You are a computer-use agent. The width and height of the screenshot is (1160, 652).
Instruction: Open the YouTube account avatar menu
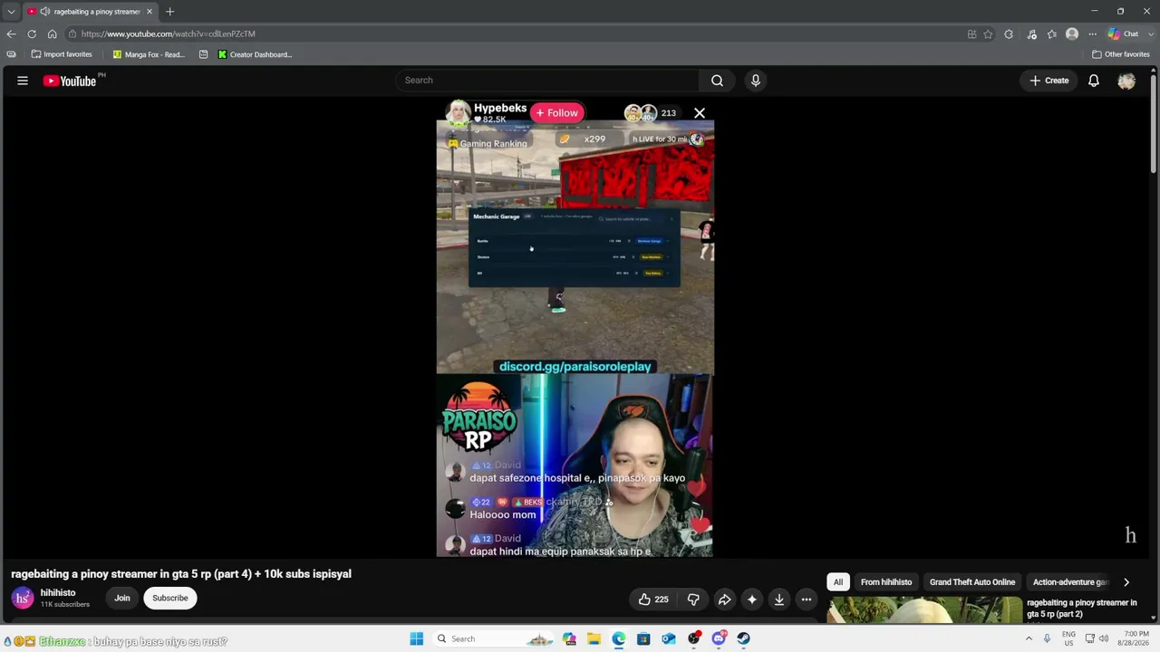point(1126,81)
